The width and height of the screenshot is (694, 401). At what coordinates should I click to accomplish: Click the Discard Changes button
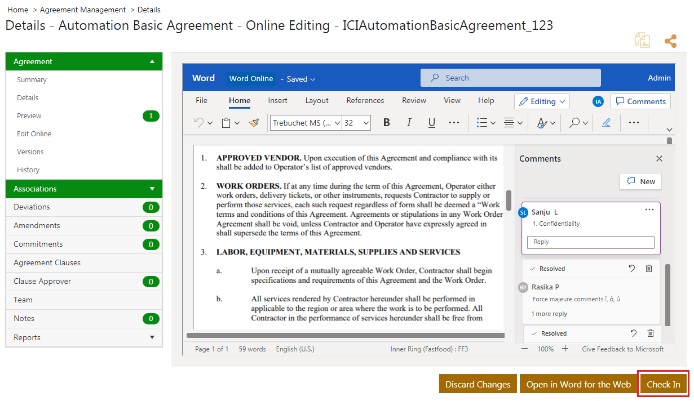coord(478,384)
